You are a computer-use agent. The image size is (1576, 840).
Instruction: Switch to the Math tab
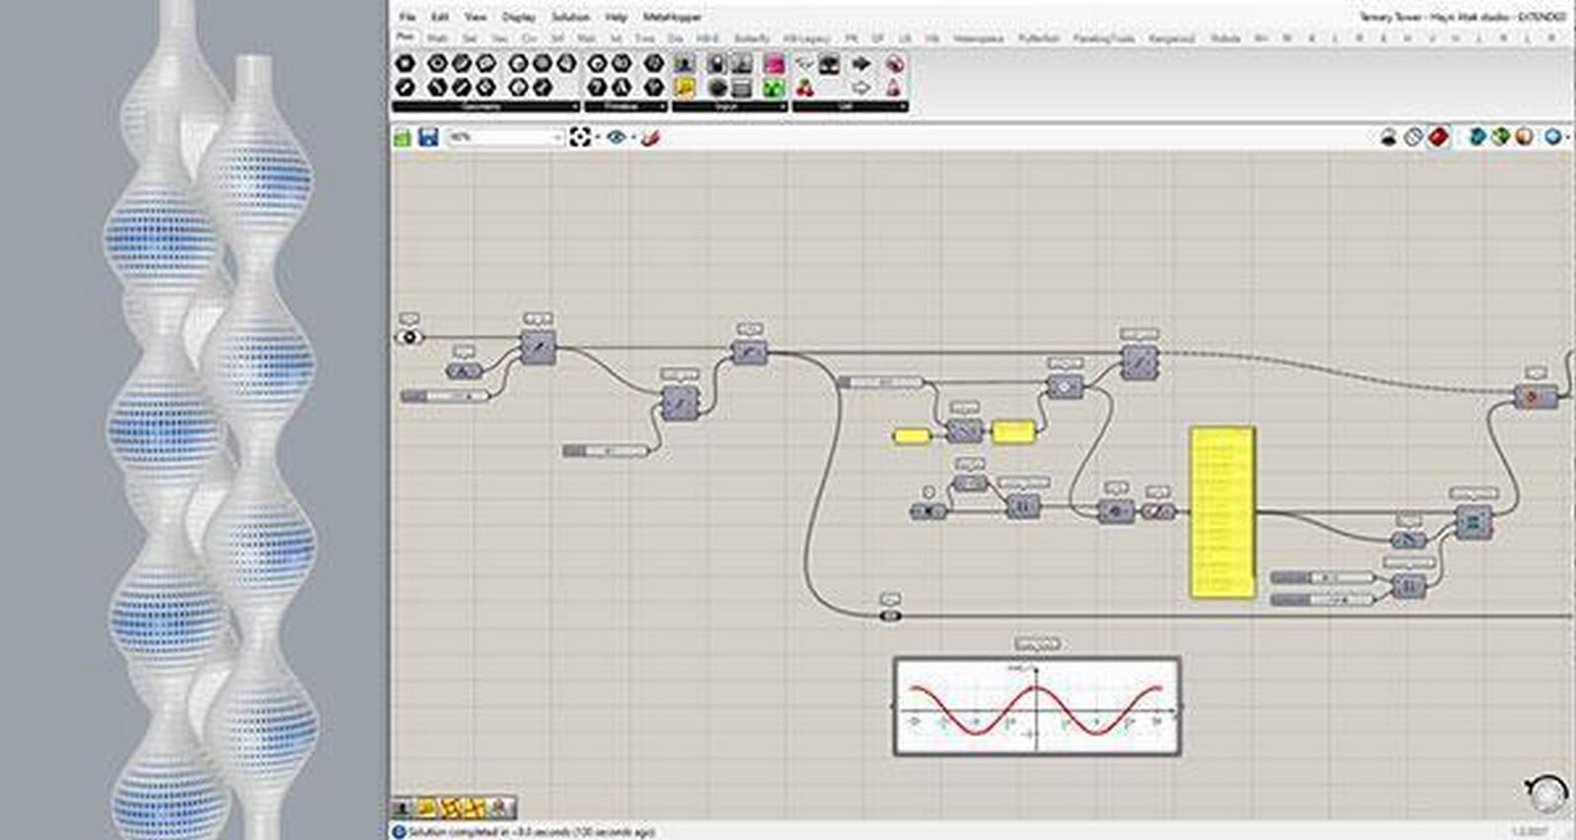click(x=437, y=38)
